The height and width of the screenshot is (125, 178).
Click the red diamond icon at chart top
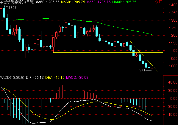[x=157, y=2]
